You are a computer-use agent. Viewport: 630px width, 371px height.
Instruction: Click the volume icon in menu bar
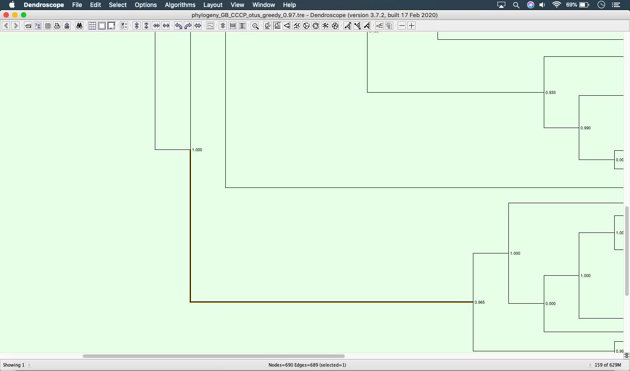(x=542, y=5)
